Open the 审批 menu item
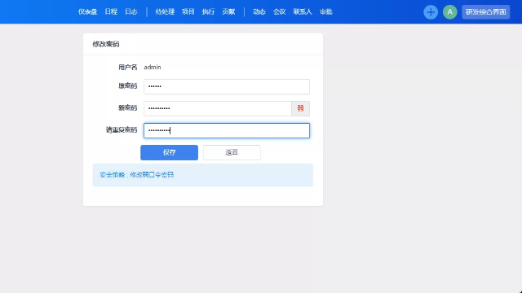This screenshot has width=522, height=293. coord(326,12)
